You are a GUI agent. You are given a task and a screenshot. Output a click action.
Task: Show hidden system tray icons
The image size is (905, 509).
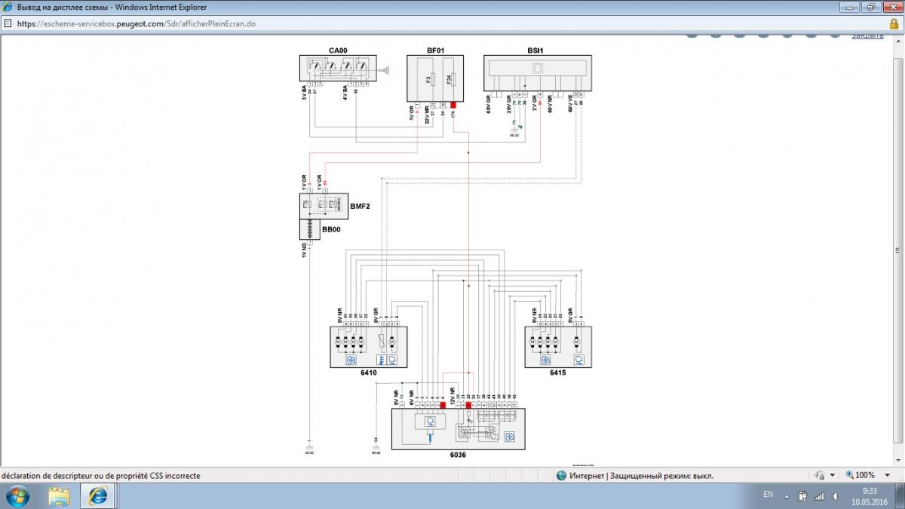tap(787, 495)
